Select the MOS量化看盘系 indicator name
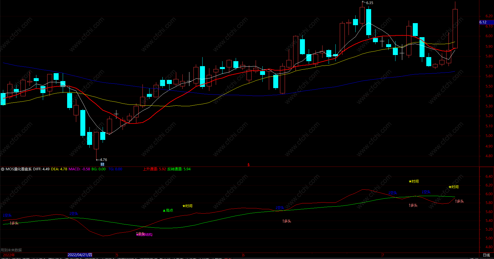Viewport: 494px width, 259px height. (x=18, y=169)
